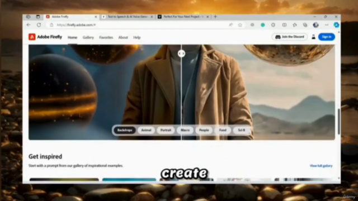Select the Animal category pill
Image resolution: width=358 pixels, height=201 pixels.
coord(146,130)
